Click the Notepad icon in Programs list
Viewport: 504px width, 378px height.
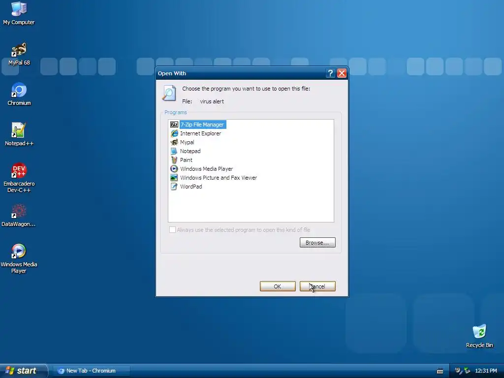[174, 151]
